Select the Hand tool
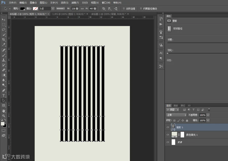228x161 pixels. pos(4,111)
